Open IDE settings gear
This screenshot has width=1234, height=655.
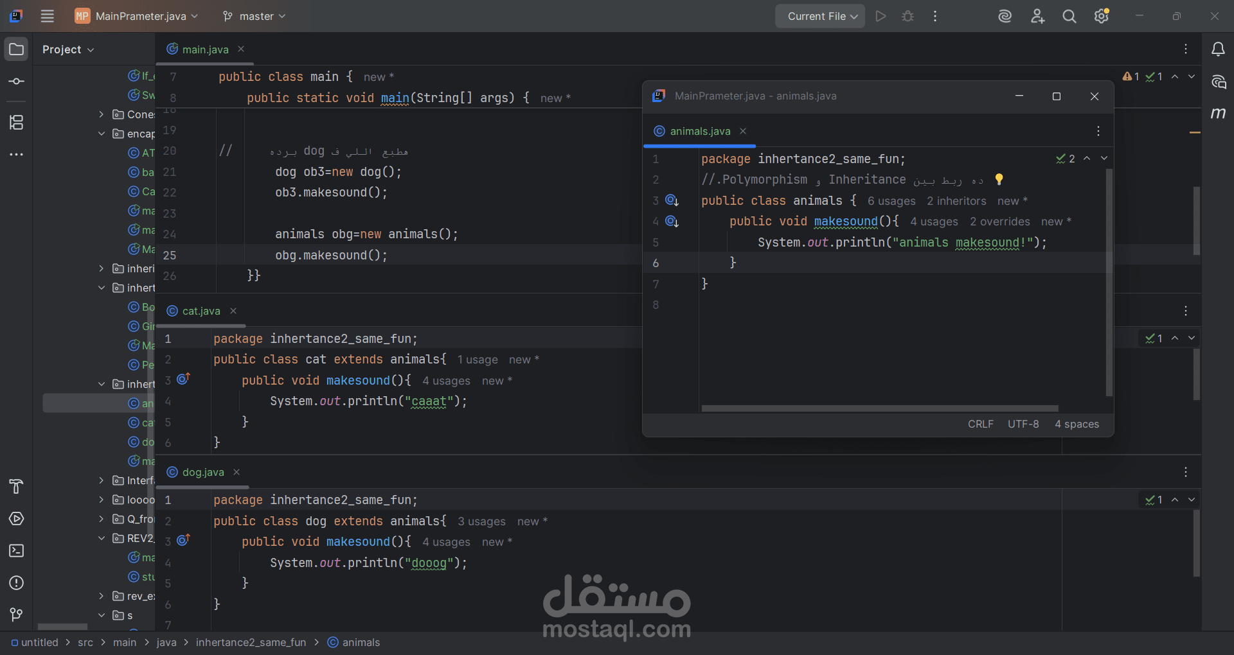(x=1102, y=16)
